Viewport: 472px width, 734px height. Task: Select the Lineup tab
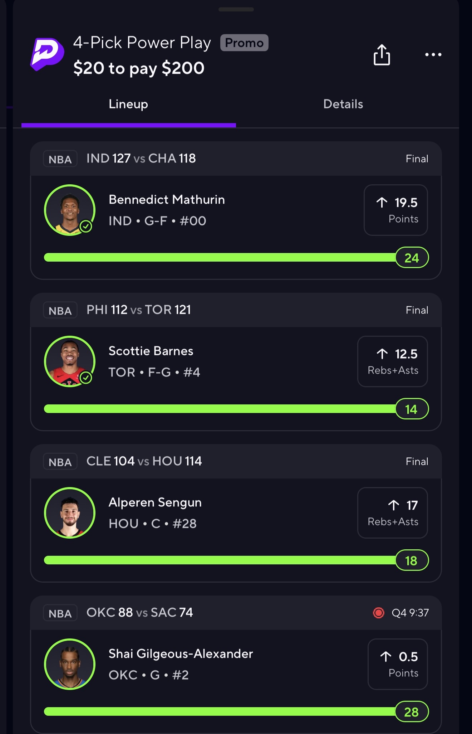pyautogui.click(x=128, y=104)
